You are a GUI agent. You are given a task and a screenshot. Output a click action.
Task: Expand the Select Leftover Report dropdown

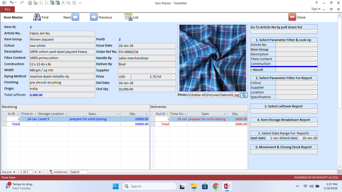click(x=315, y=111)
